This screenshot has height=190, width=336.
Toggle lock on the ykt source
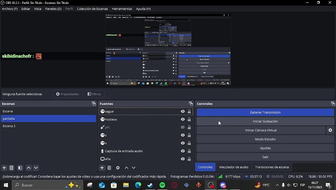coord(189,127)
